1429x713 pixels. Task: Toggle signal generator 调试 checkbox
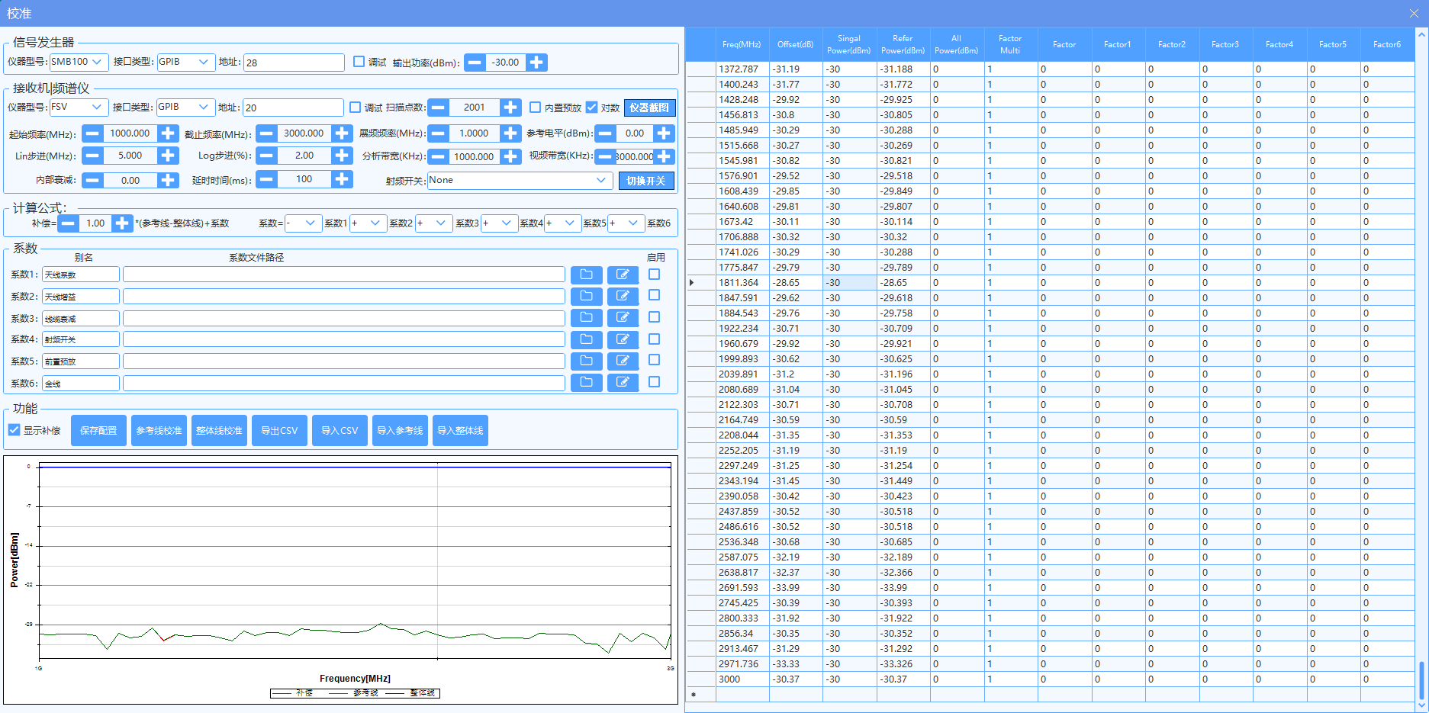(359, 62)
